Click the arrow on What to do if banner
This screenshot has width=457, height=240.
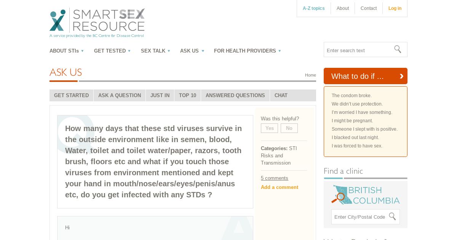pyautogui.click(x=401, y=76)
